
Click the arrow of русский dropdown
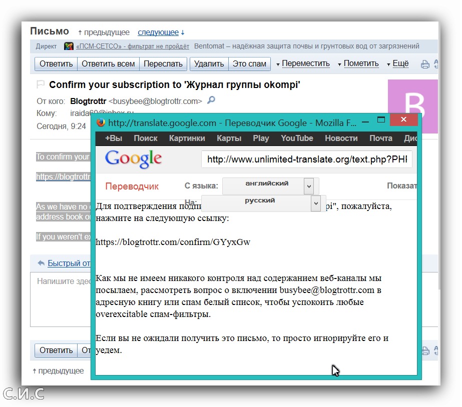(x=316, y=203)
